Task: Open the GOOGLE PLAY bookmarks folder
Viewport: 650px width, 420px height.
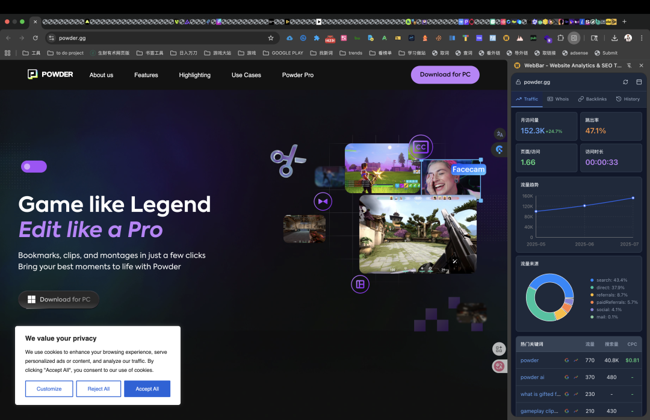Action: tap(283, 53)
